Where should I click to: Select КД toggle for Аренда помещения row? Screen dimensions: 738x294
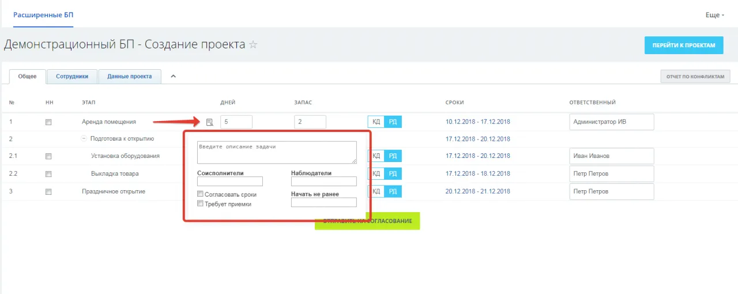[376, 122]
